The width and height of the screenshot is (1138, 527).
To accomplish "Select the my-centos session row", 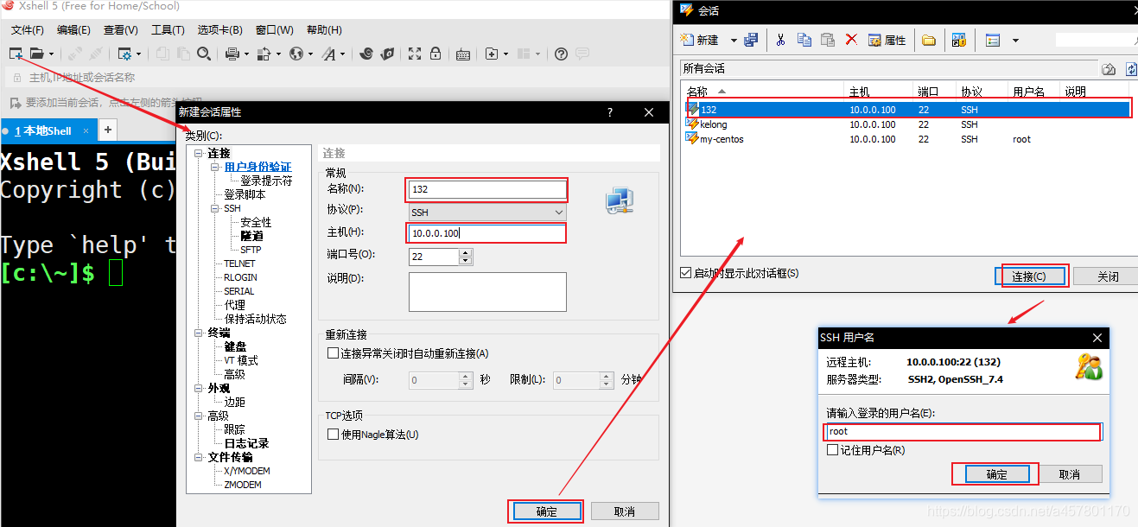I will pos(906,139).
